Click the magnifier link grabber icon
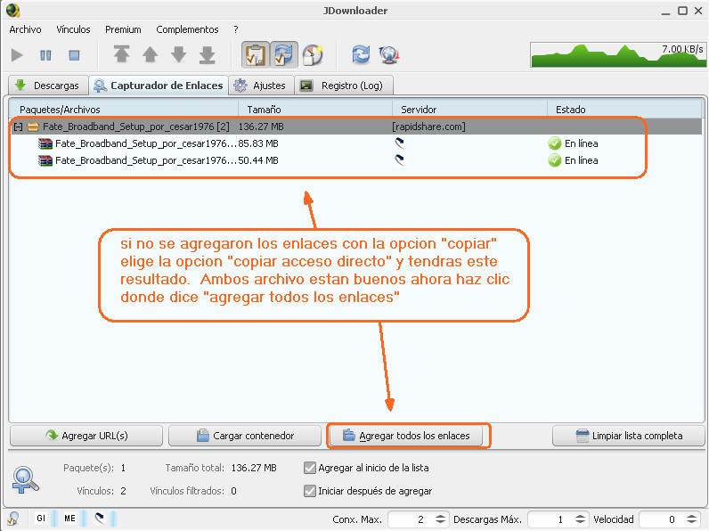Screen dimensions: 709x531 click(25, 480)
